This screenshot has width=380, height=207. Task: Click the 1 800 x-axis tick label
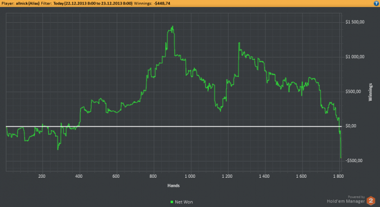pos(338,176)
